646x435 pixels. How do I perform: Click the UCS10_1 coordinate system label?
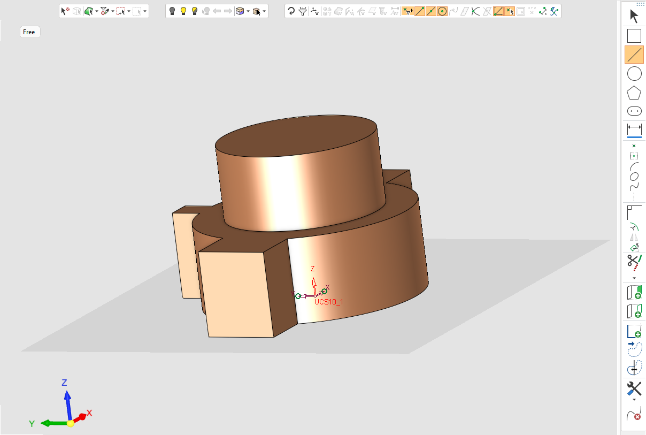tap(328, 302)
